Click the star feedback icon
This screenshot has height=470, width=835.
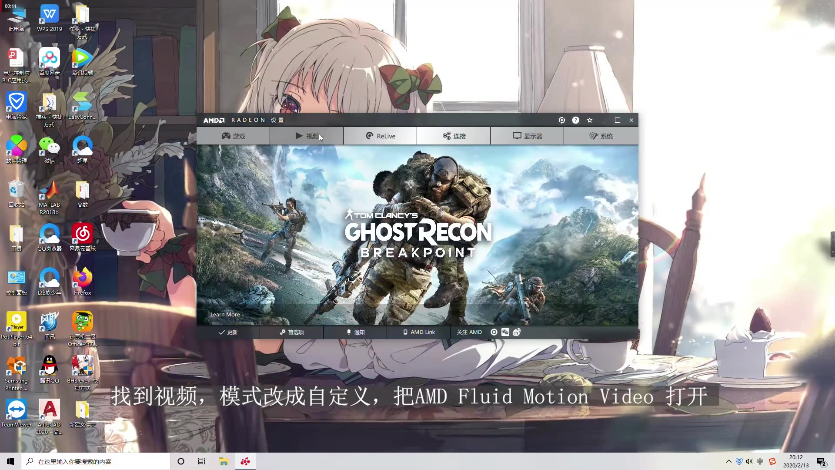pos(590,120)
